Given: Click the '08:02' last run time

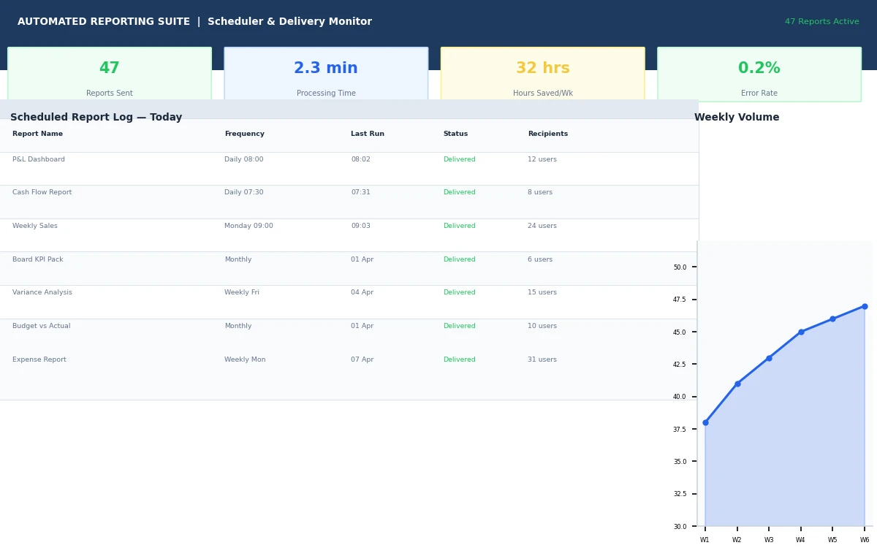Looking at the screenshot, I should (x=360, y=159).
